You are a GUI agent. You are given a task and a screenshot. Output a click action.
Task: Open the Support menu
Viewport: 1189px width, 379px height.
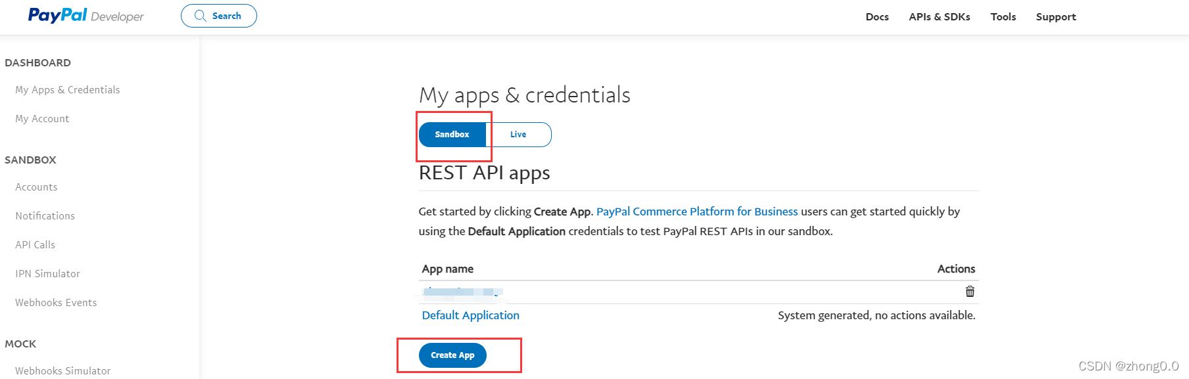(1056, 17)
